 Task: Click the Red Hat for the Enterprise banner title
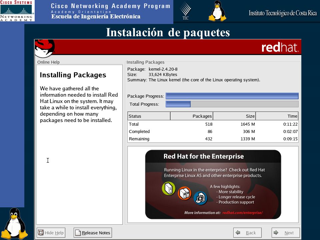[204, 156]
